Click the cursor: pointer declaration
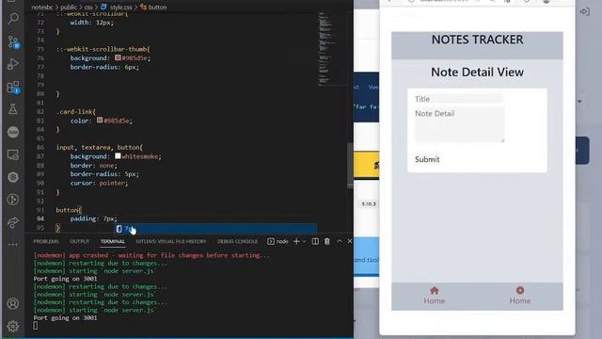This screenshot has height=339, width=602. [99, 183]
